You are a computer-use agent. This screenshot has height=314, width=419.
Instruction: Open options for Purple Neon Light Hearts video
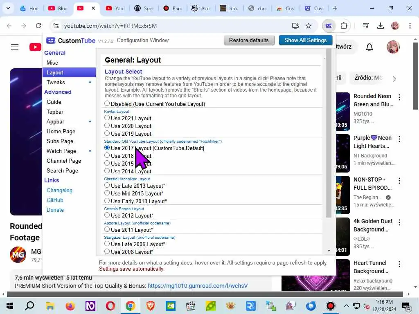[399, 139]
